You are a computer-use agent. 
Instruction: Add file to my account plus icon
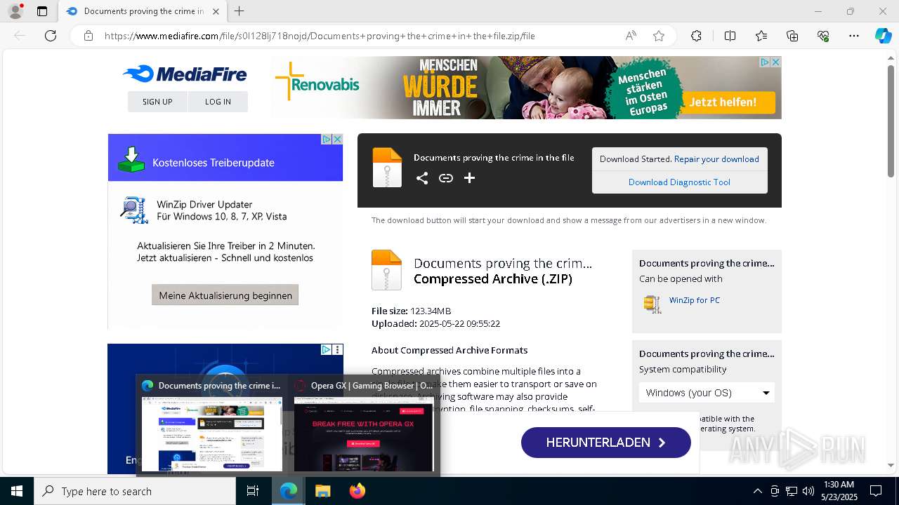[470, 178]
